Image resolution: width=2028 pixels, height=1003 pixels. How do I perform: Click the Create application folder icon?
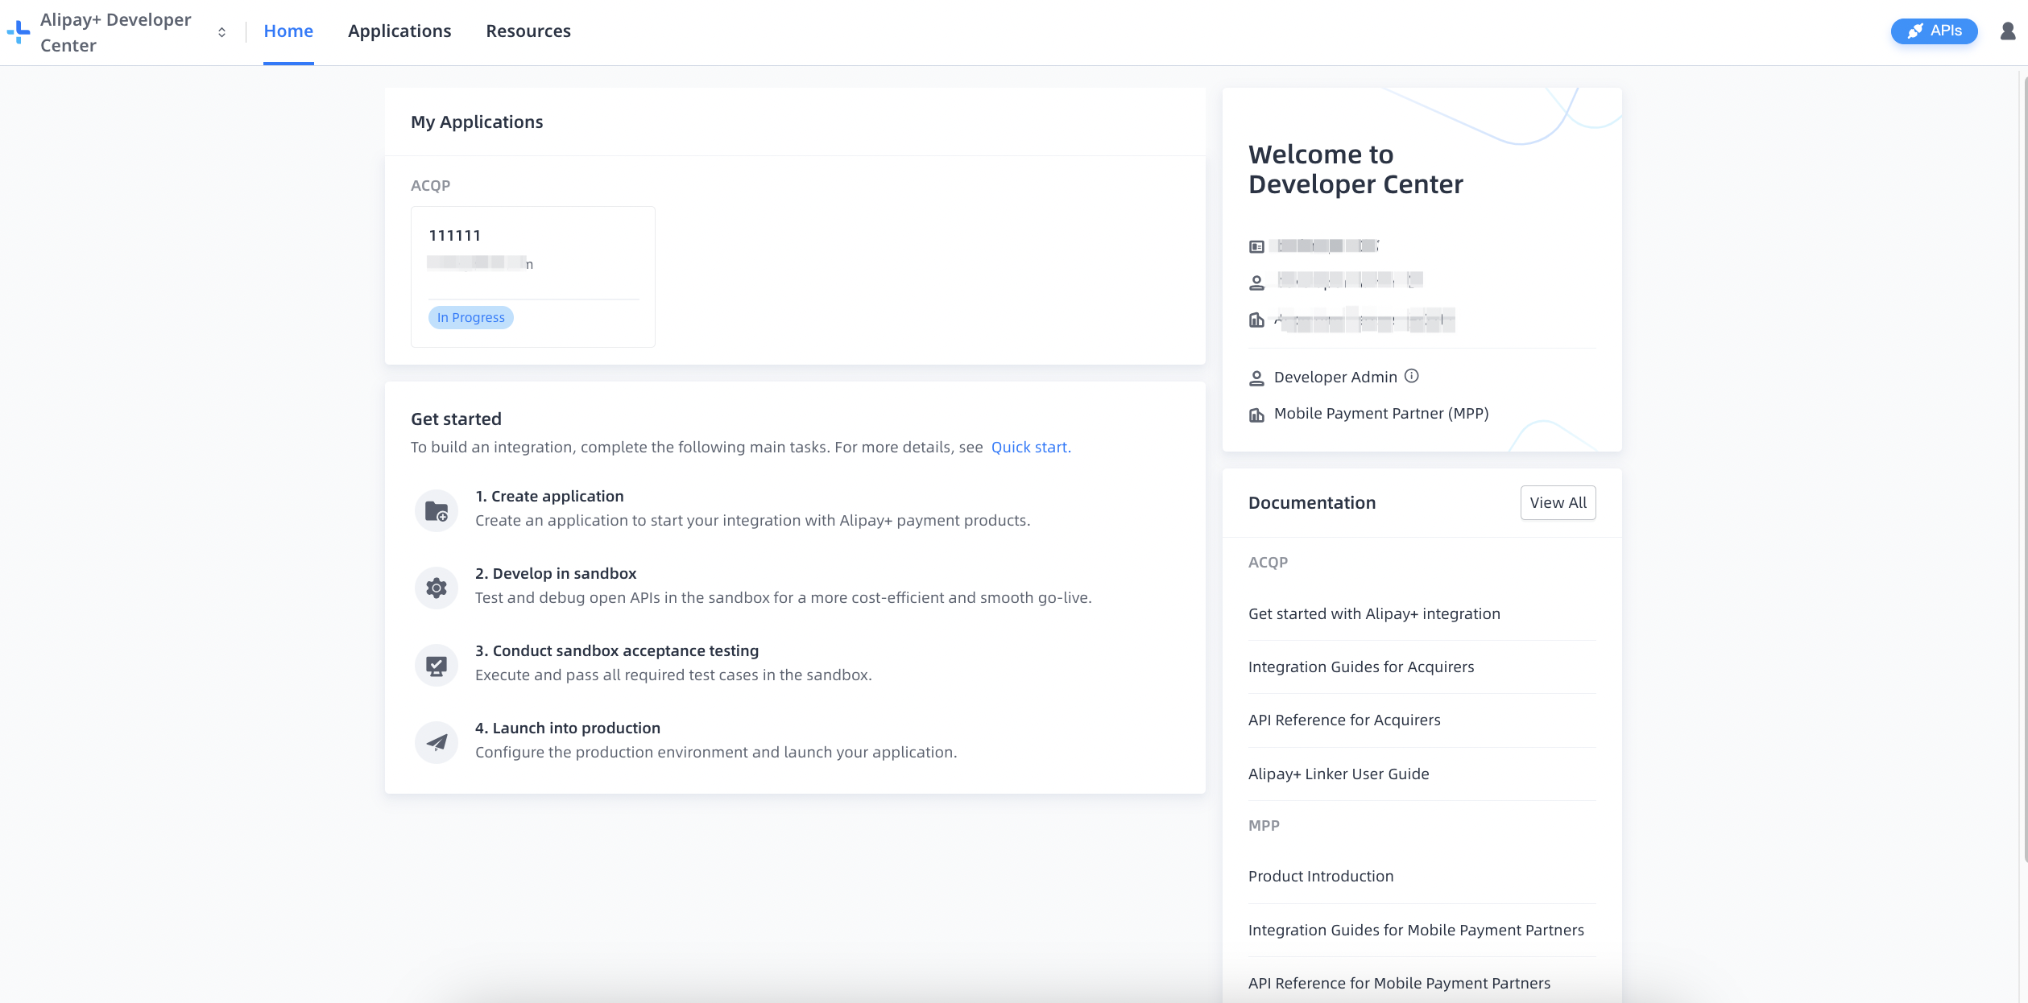pyautogui.click(x=436, y=510)
